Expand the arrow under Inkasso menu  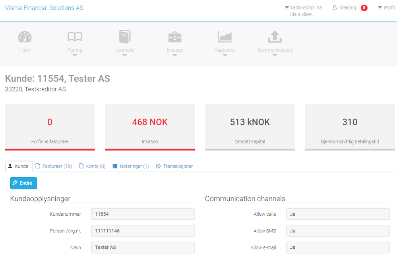pos(175,56)
